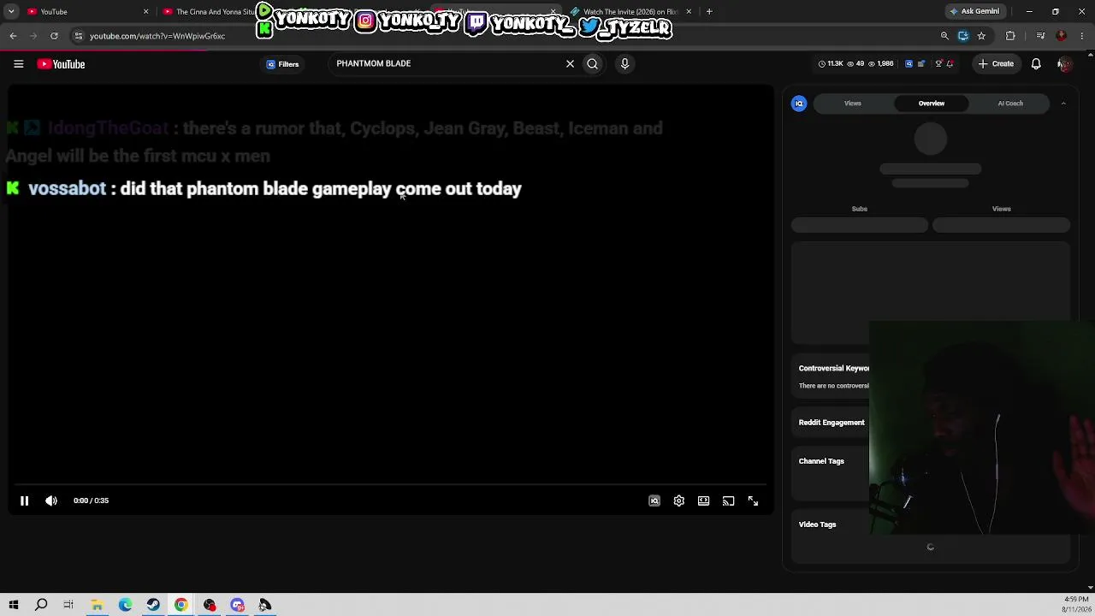Close the Watch The Invite tab
The image size is (1095, 616).
pos(689,11)
